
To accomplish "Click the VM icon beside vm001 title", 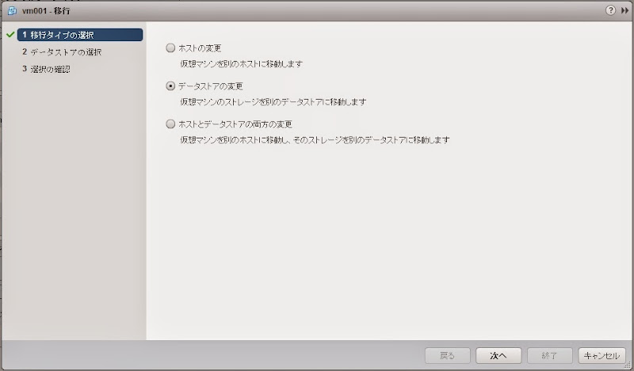I will coord(12,11).
